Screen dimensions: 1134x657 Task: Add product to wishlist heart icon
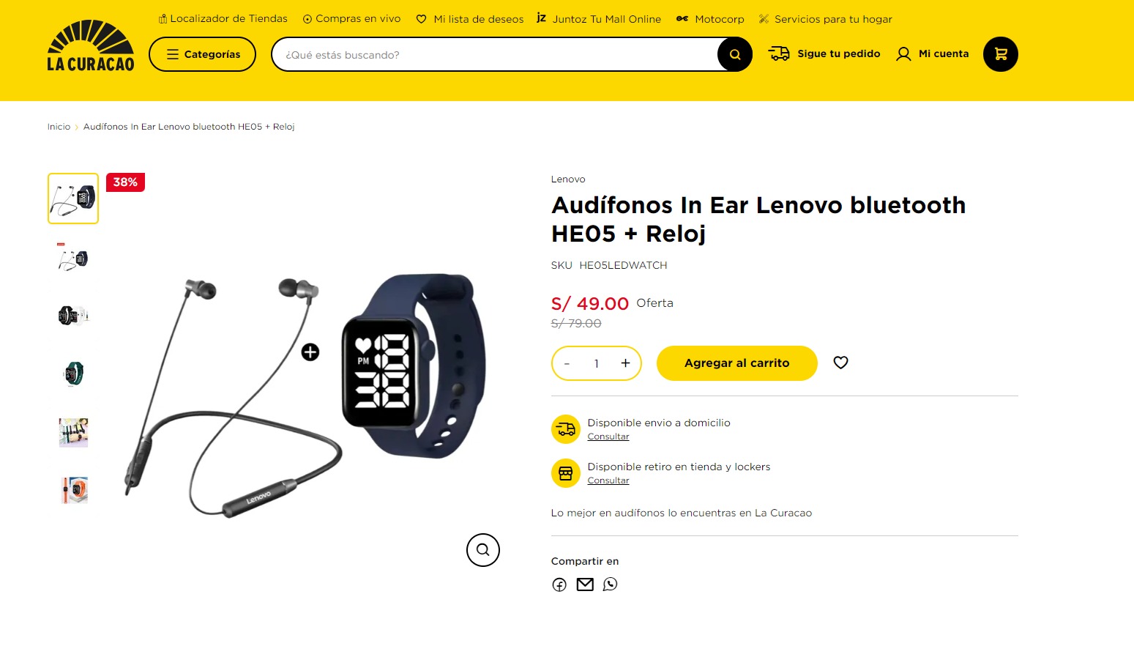pyautogui.click(x=840, y=363)
